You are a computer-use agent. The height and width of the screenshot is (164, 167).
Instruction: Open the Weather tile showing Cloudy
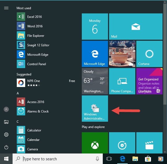click(x=95, y=81)
